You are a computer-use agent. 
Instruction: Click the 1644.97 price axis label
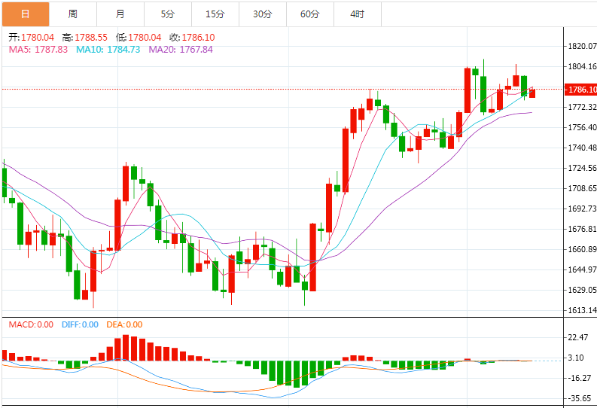pyautogui.click(x=582, y=269)
